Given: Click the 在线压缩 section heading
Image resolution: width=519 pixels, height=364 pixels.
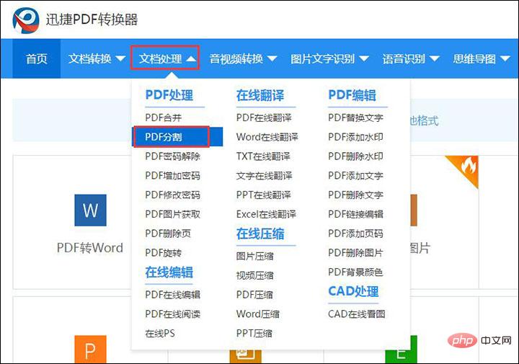Looking at the screenshot, I should [260, 234].
